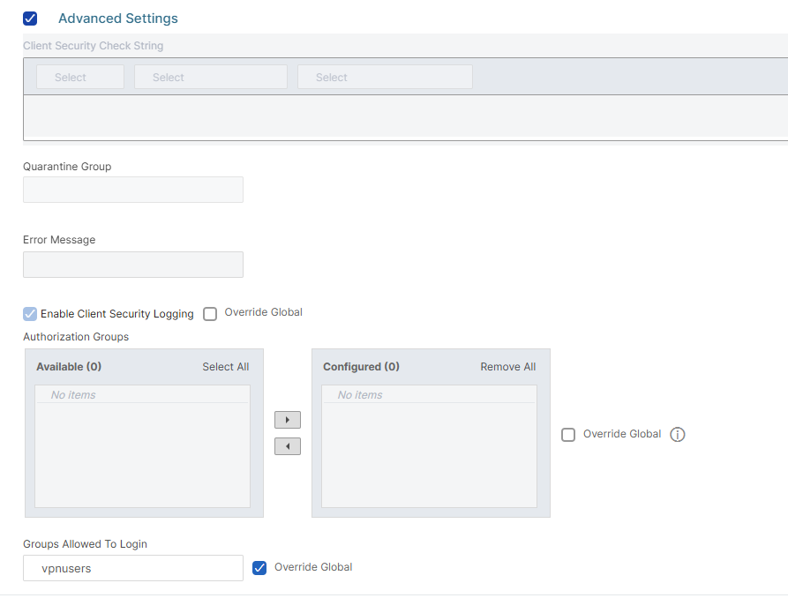Click Remove All in Configured groups
Image resolution: width=788 pixels, height=598 pixels.
click(x=507, y=367)
